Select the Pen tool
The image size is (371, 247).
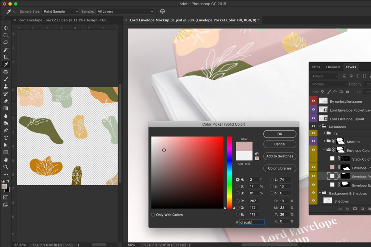(x=6, y=130)
